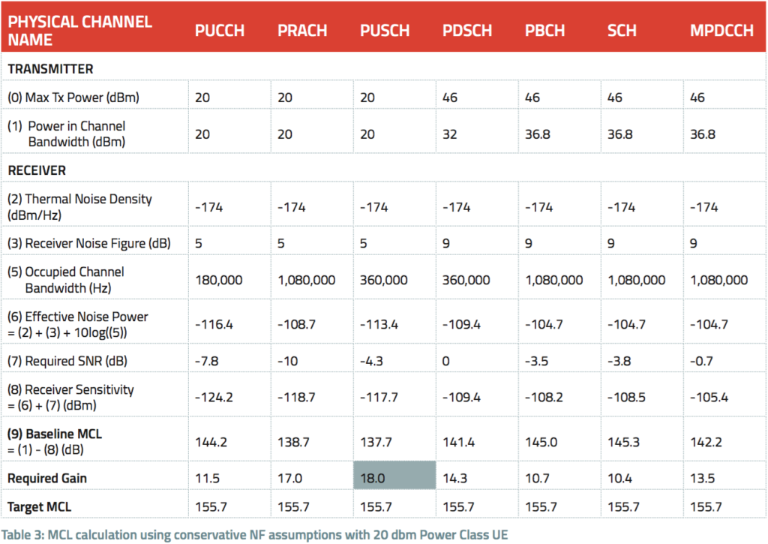The image size is (768, 544).
Task: Click the PUCCH column header
Action: (219, 31)
